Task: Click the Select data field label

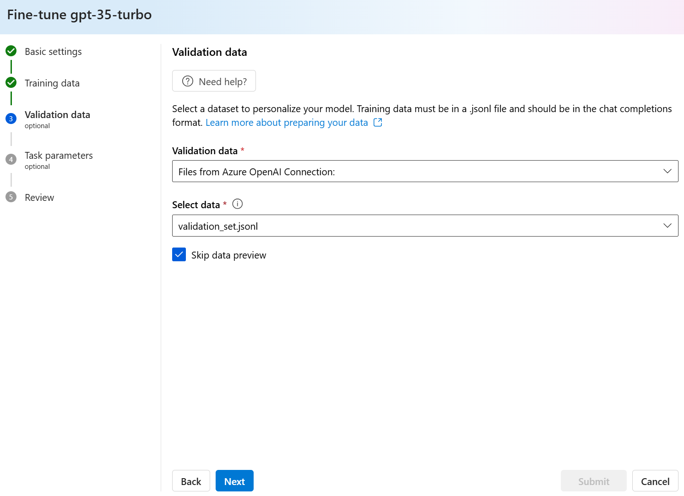Action: [x=196, y=205]
